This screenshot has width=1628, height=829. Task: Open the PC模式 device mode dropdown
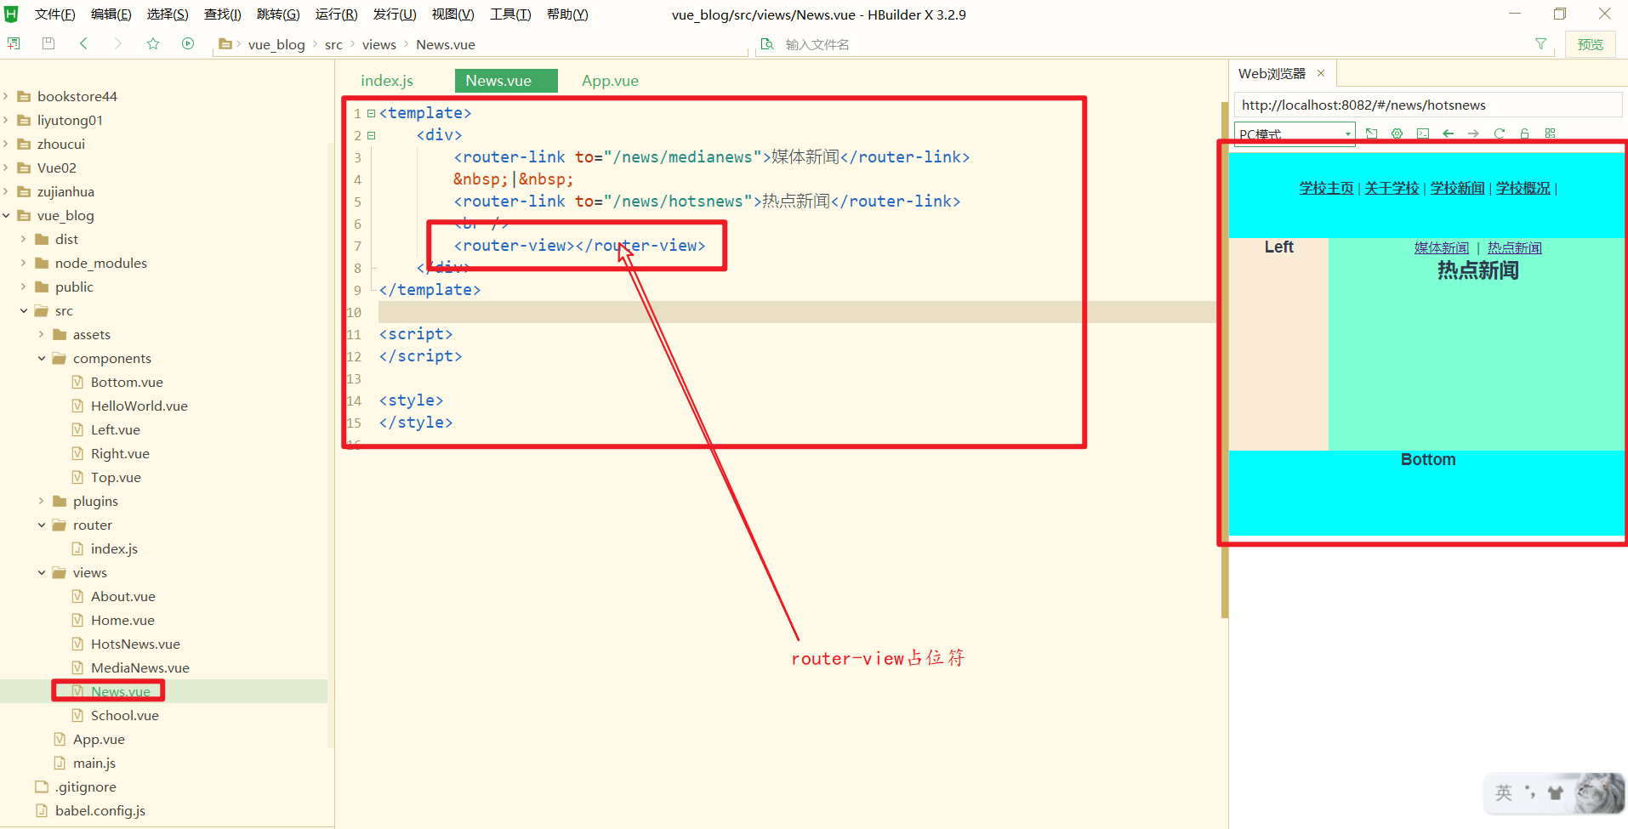pos(1294,134)
